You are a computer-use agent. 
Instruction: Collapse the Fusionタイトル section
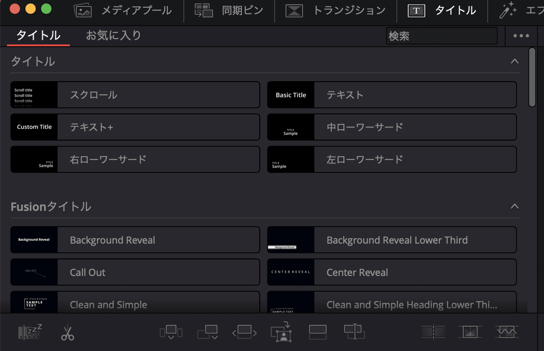514,206
